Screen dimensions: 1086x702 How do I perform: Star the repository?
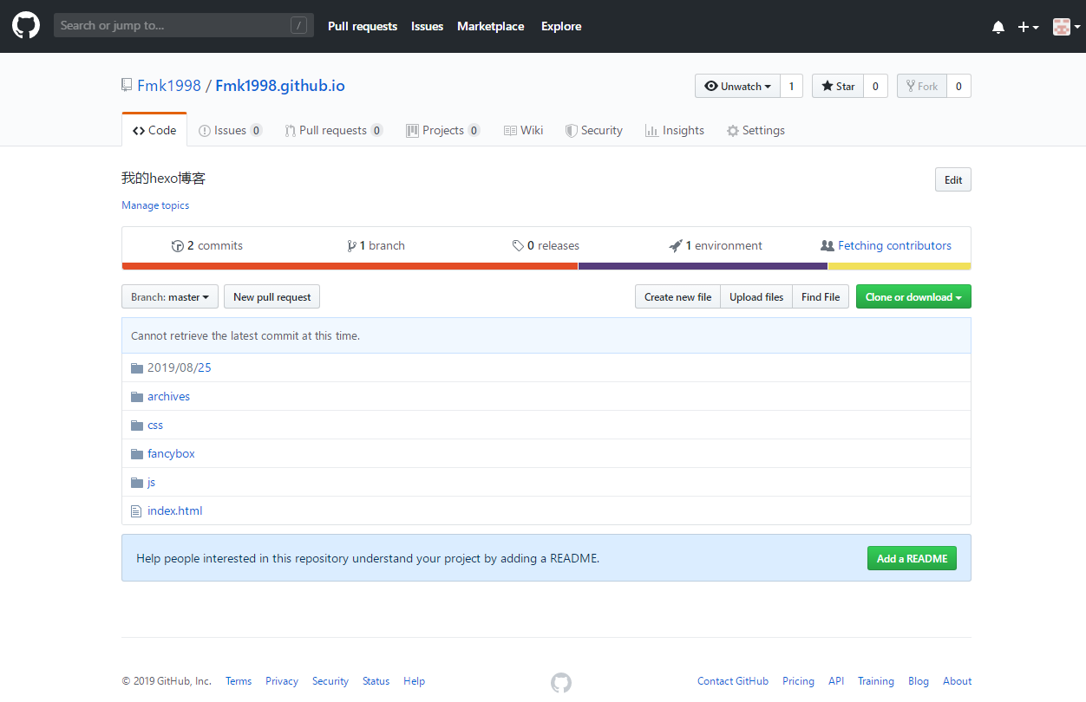[838, 86]
